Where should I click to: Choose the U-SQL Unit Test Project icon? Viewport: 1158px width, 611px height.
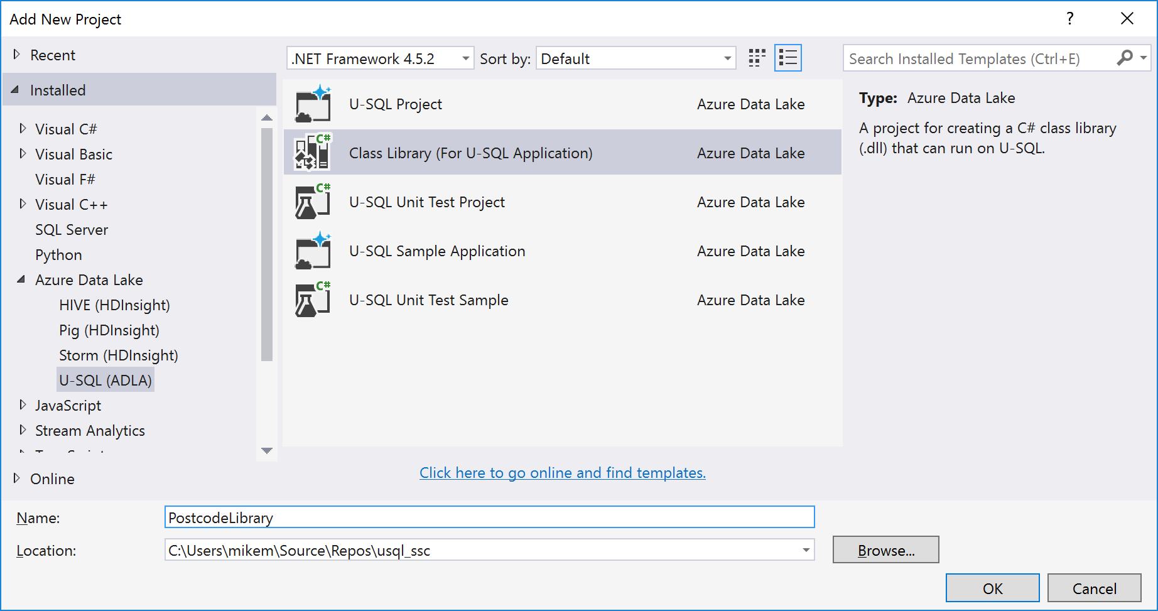pyautogui.click(x=313, y=202)
